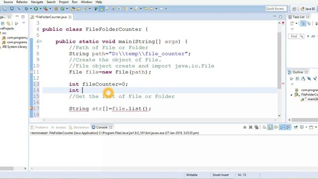
Task: Collapse the FileFolderCounter node in Outline
Action: point(292,95)
